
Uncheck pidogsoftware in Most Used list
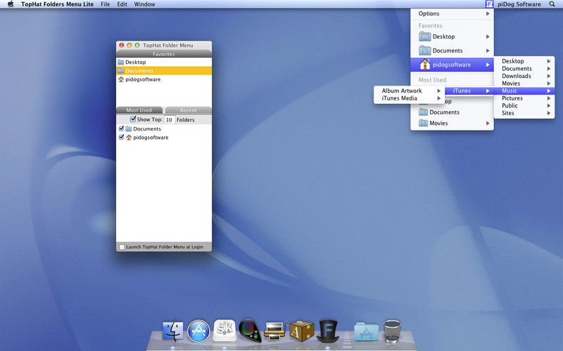(x=121, y=137)
